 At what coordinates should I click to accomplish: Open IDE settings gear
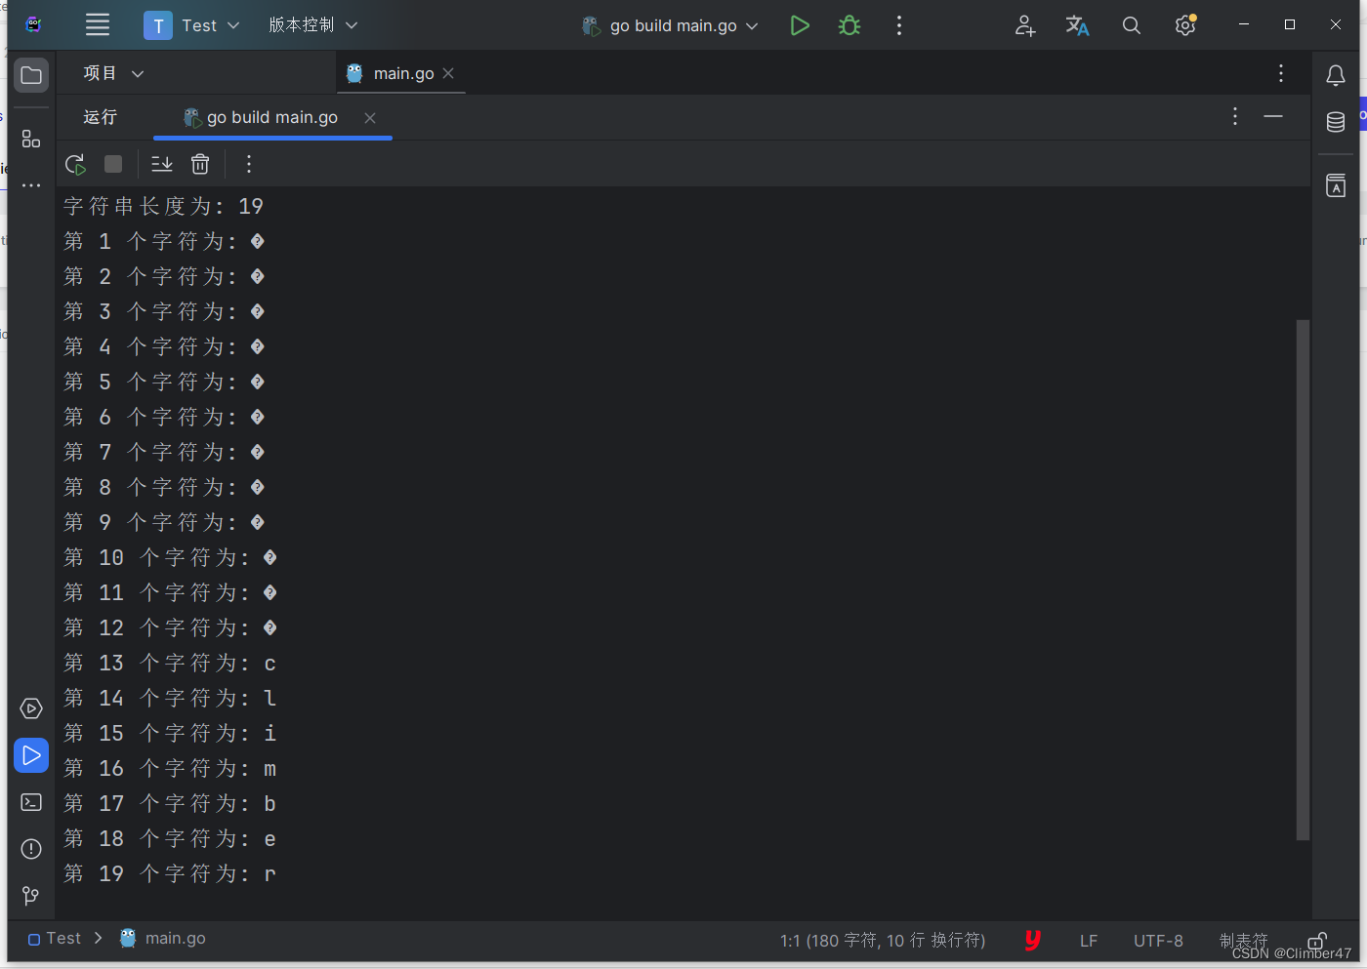(1185, 25)
